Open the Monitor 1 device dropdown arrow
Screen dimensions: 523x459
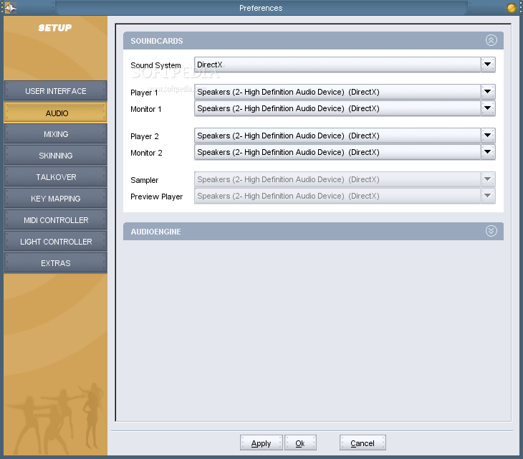(488, 108)
